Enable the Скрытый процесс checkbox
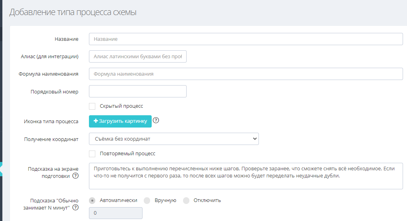The width and height of the screenshot is (407, 221). [92, 106]
